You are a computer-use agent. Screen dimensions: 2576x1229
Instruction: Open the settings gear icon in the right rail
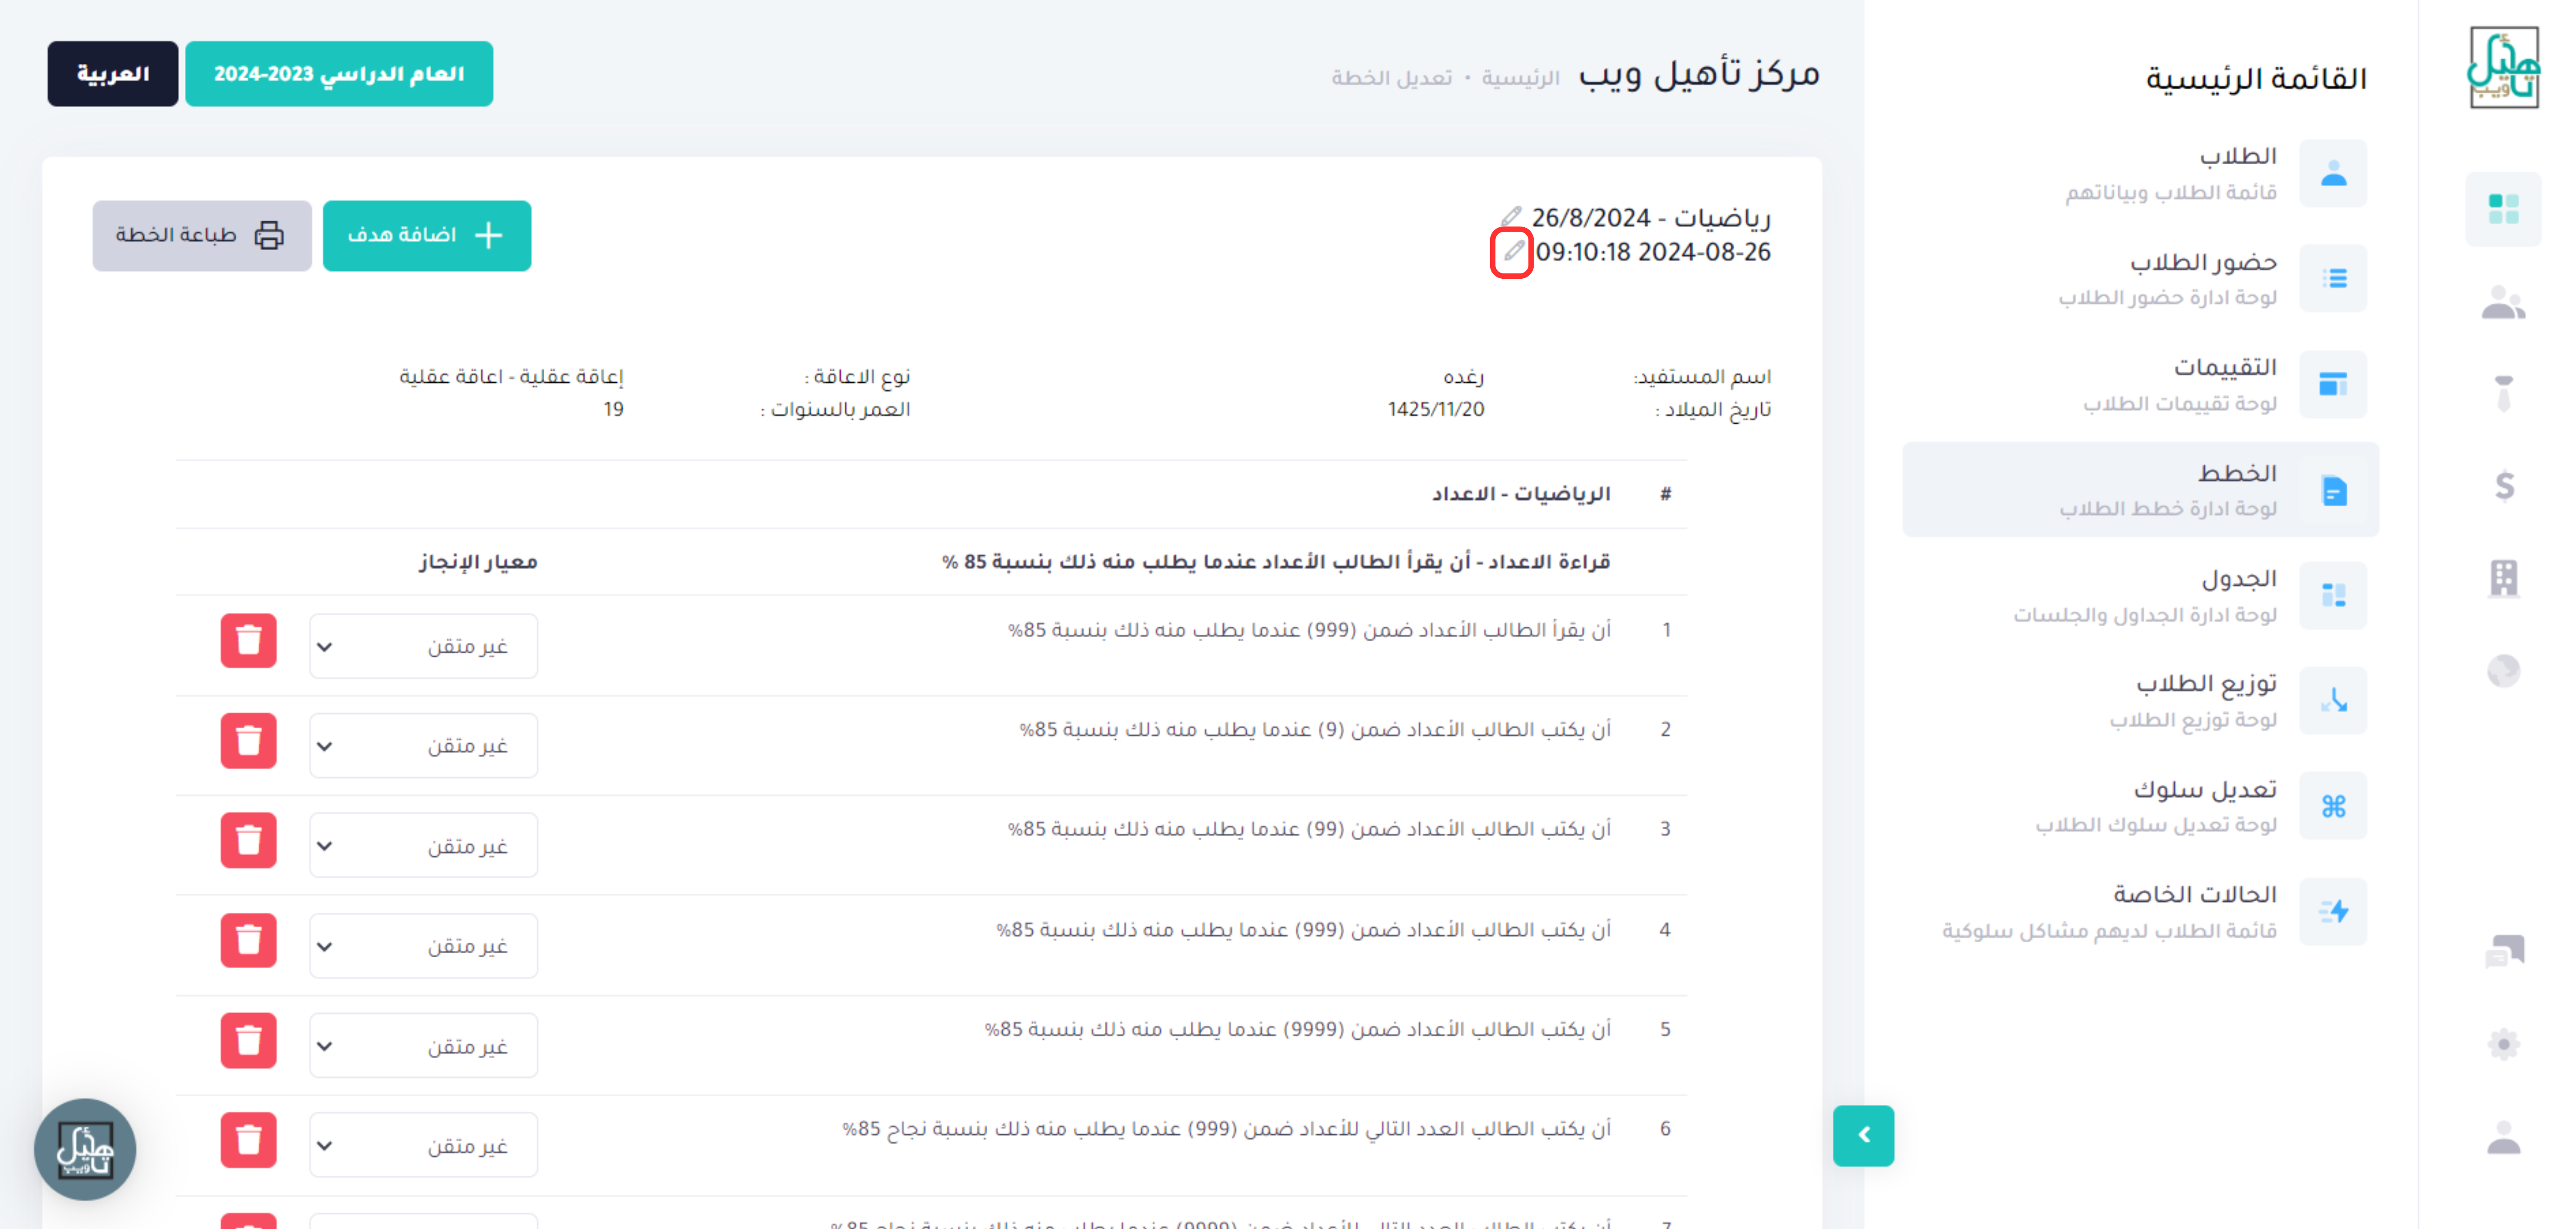[2504, 1044]
